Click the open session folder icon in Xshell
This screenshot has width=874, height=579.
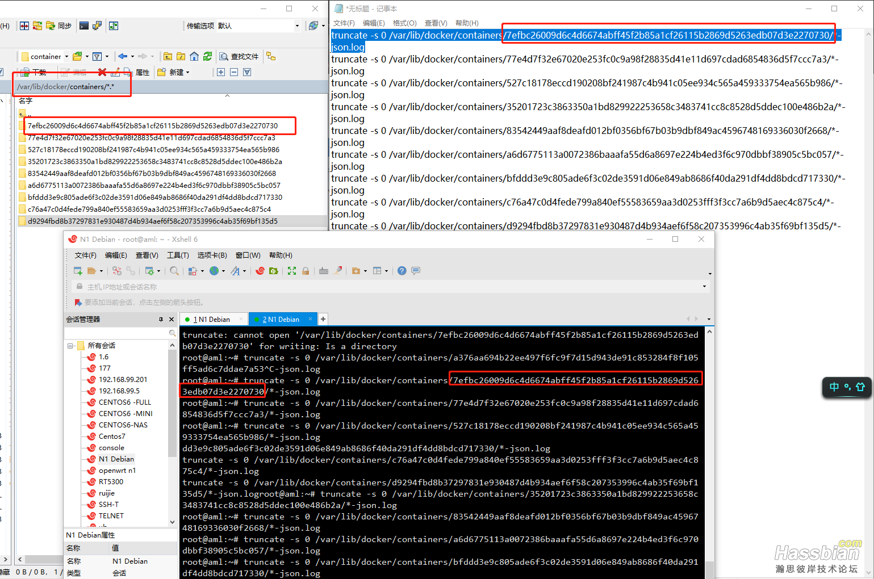[91, 271]
